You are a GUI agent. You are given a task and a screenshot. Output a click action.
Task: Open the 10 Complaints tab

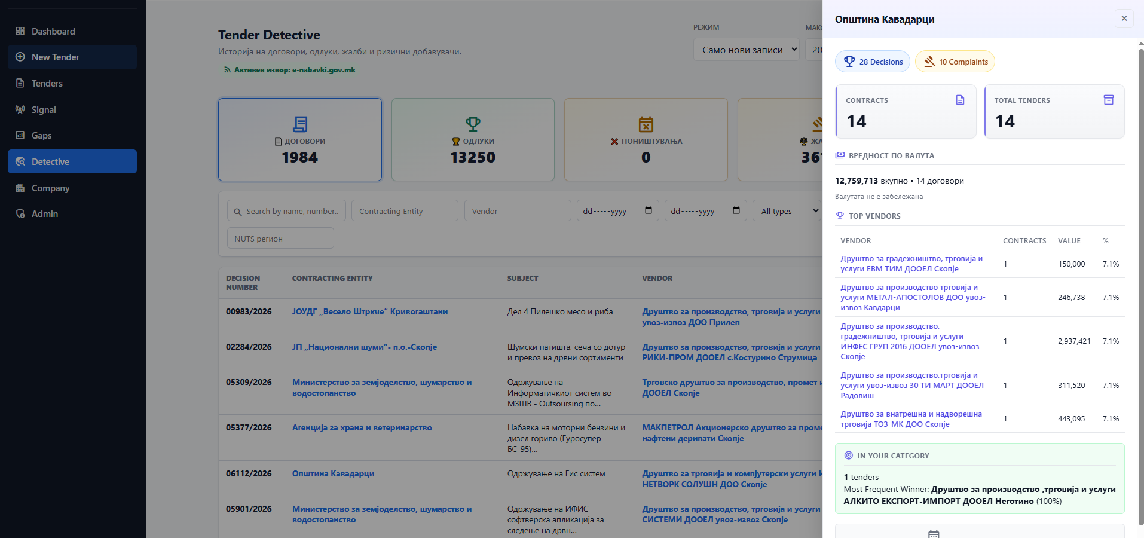pyautogui.click(x=955, y=62)
